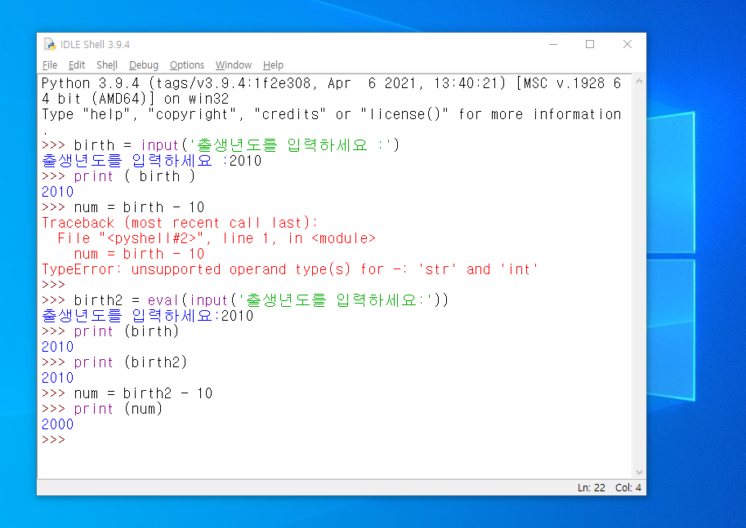Maximize the IDLE Shell window

tap(590, 44)
